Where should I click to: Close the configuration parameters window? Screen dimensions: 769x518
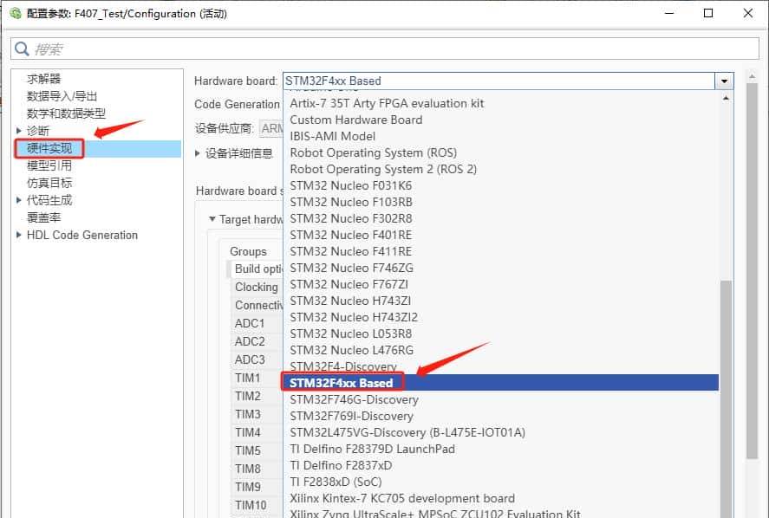point(748,13)
